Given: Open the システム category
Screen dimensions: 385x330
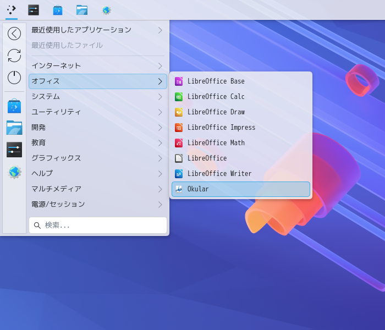Looking at the screenshot, I should click(x=98, y=97).
